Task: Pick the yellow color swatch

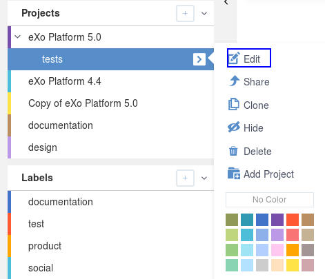Action: click(293, 265)
